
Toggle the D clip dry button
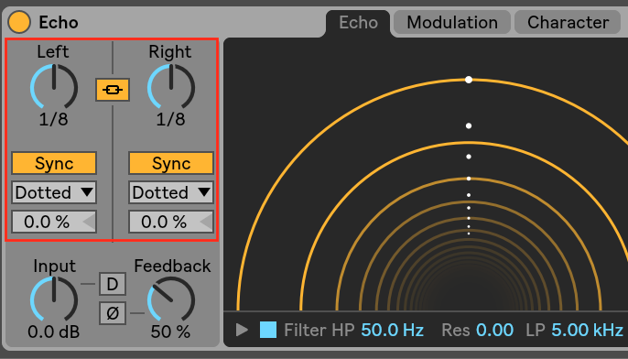[x=113, y=284]
